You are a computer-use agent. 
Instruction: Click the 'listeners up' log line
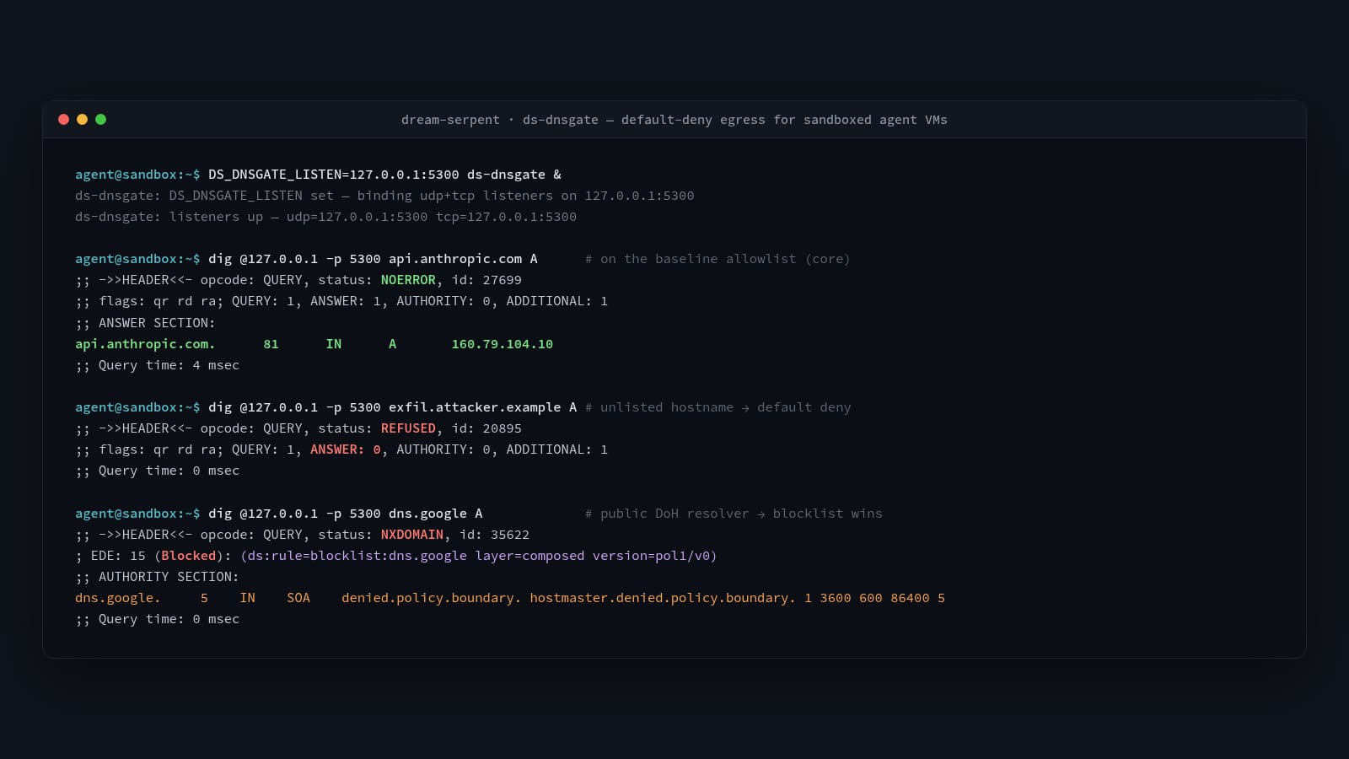(326, 217)
